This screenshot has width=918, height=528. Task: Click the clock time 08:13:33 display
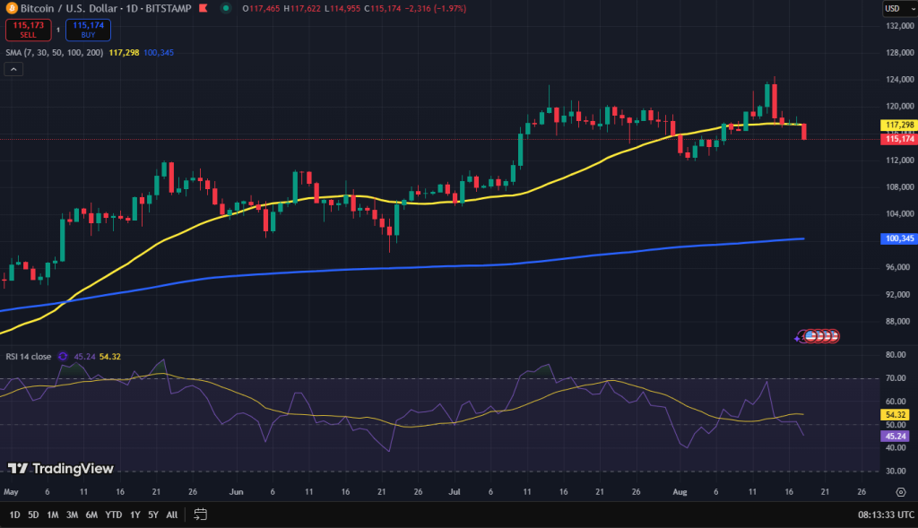pos(882,515)
